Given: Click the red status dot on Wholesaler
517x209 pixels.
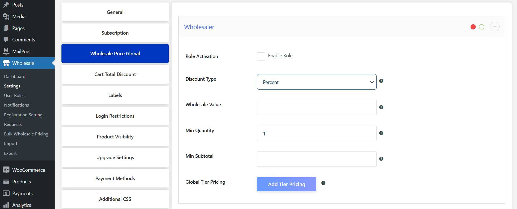Looking at the screenshot, I should click(x=473, y=27).
